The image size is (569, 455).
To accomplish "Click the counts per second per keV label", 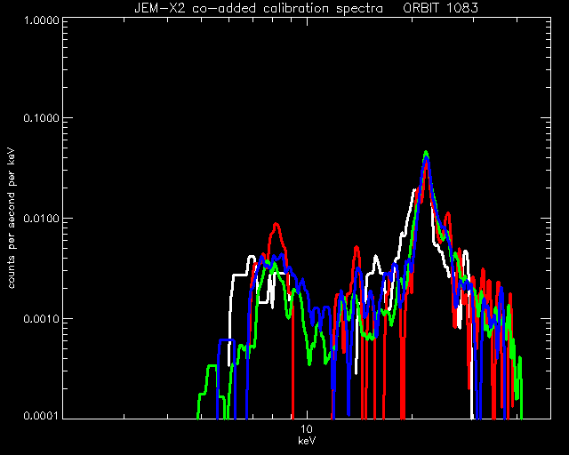I will click(x=12, y=219).
